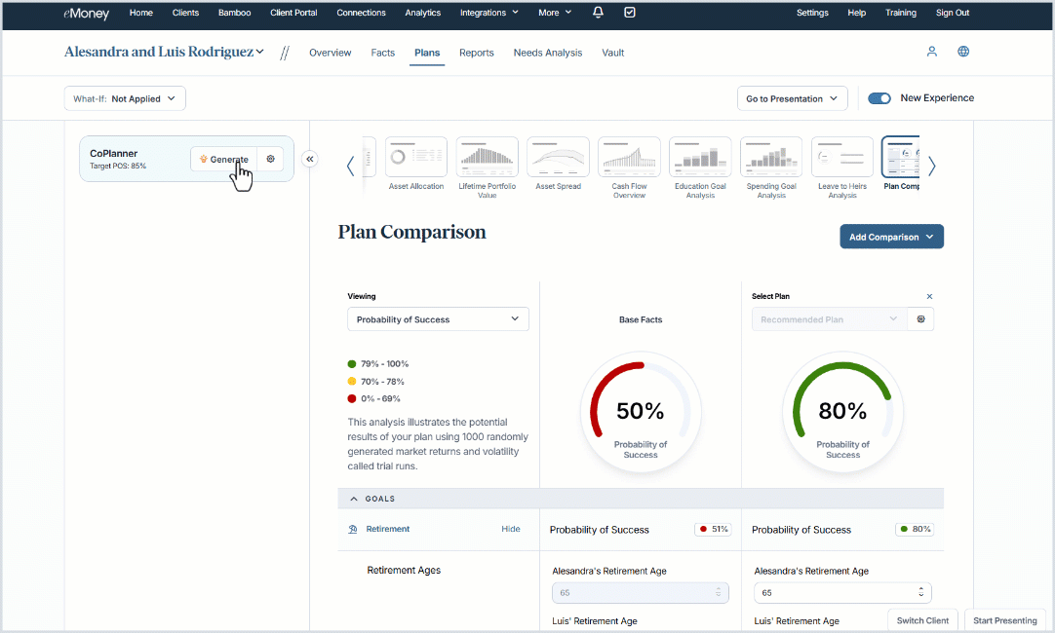Click the gear beside the Recommended Plan selector
The image size is (1055, 633).
coord(920,318)
